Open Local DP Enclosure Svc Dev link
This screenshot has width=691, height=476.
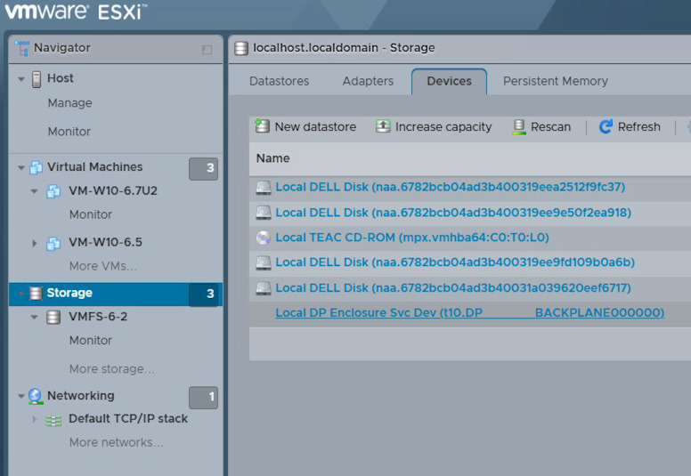[470, 312]
